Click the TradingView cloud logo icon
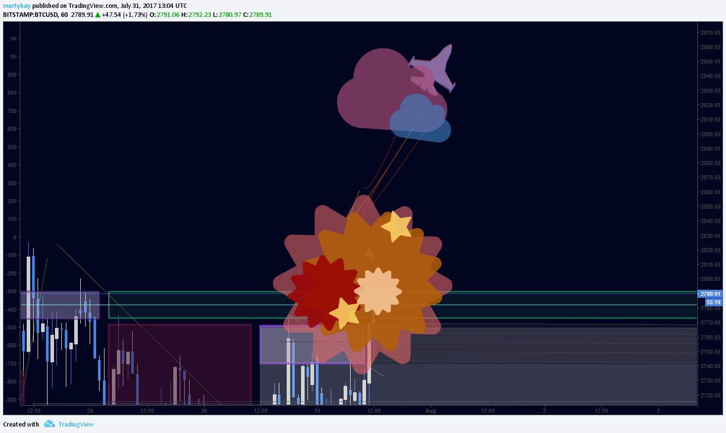This screenshot has height=433, width=726. click(x=49, y=424)
